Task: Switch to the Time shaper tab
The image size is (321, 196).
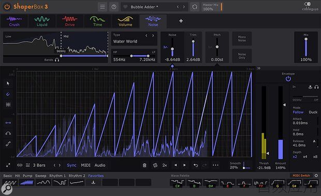Action: tap(97, 21)
